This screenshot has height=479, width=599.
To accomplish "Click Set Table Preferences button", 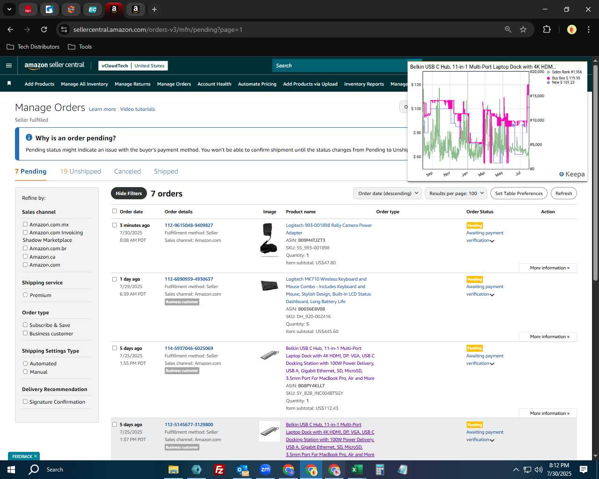I will pyautogui.click(x=519, y=193).
